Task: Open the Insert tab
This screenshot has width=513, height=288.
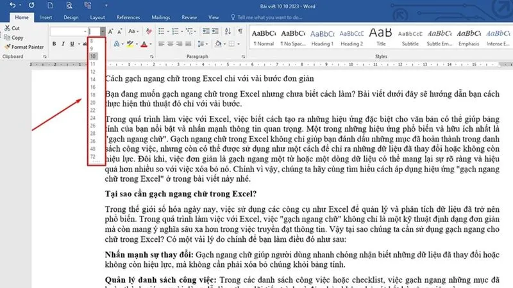Action: (46, 17)
